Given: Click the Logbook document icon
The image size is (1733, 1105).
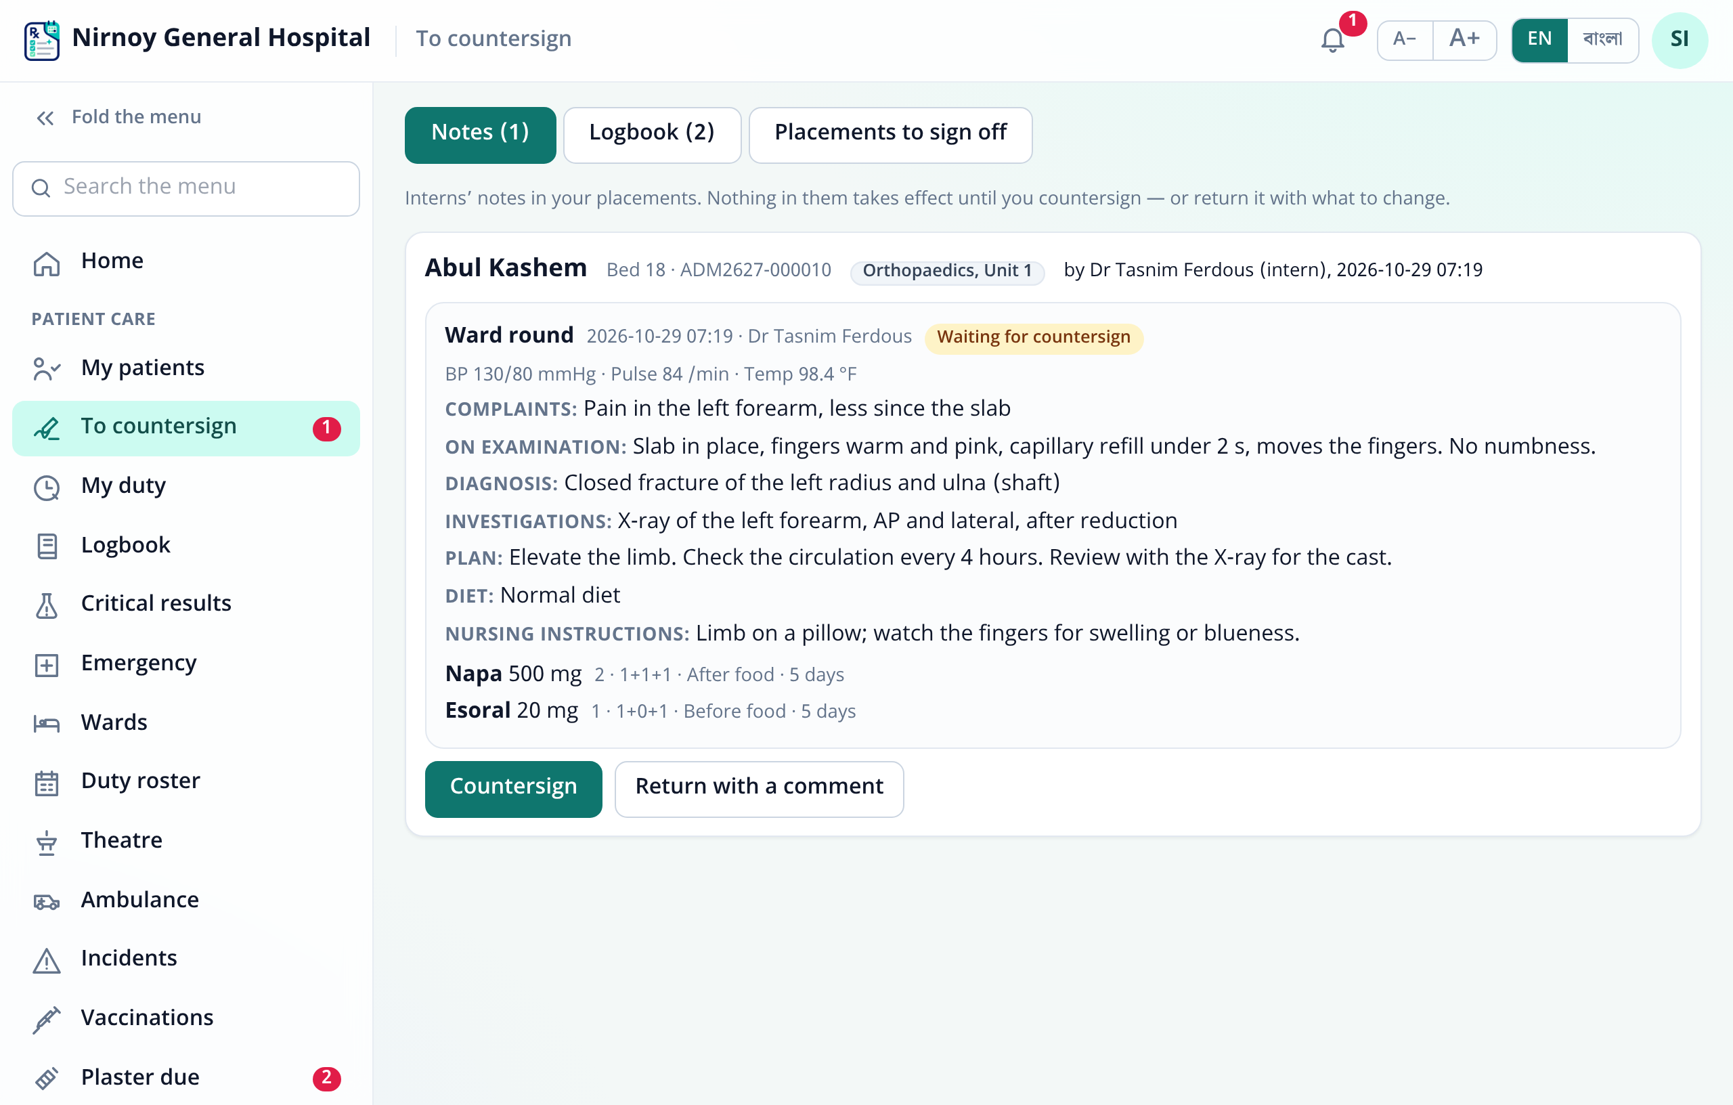Looking at the screenshot, I should pyautogui.click(x=47, y=546).
